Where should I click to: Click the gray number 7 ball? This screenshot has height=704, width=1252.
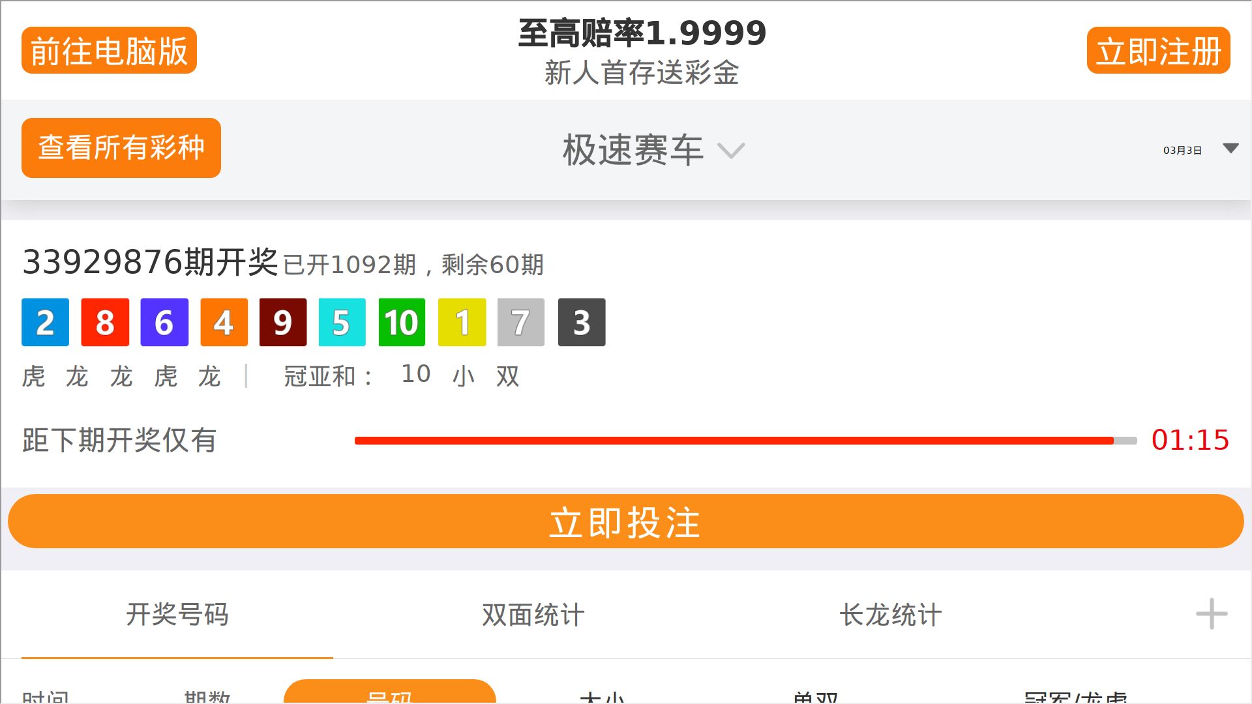click(521, 322)
